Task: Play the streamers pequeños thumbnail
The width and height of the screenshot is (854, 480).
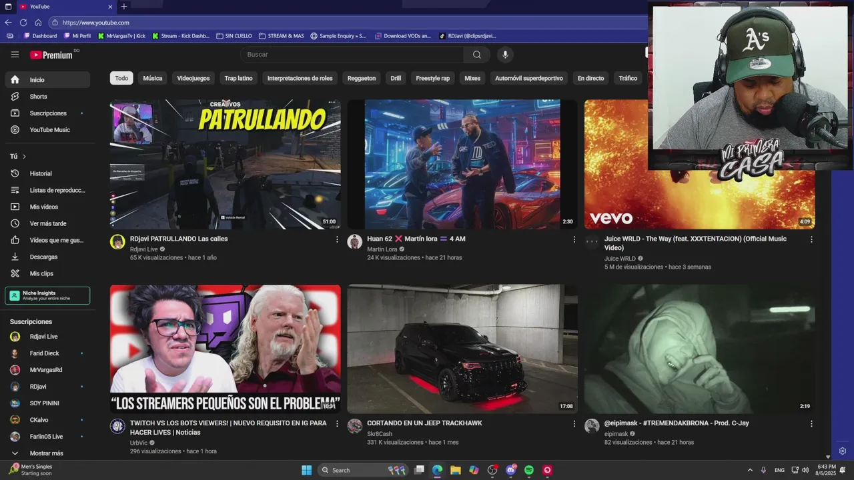Action: coord(226,349)
